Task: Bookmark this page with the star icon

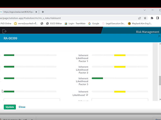Action: (145, 18)
